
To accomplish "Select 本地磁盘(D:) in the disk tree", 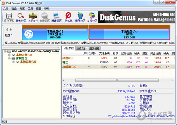I will 28,62.
